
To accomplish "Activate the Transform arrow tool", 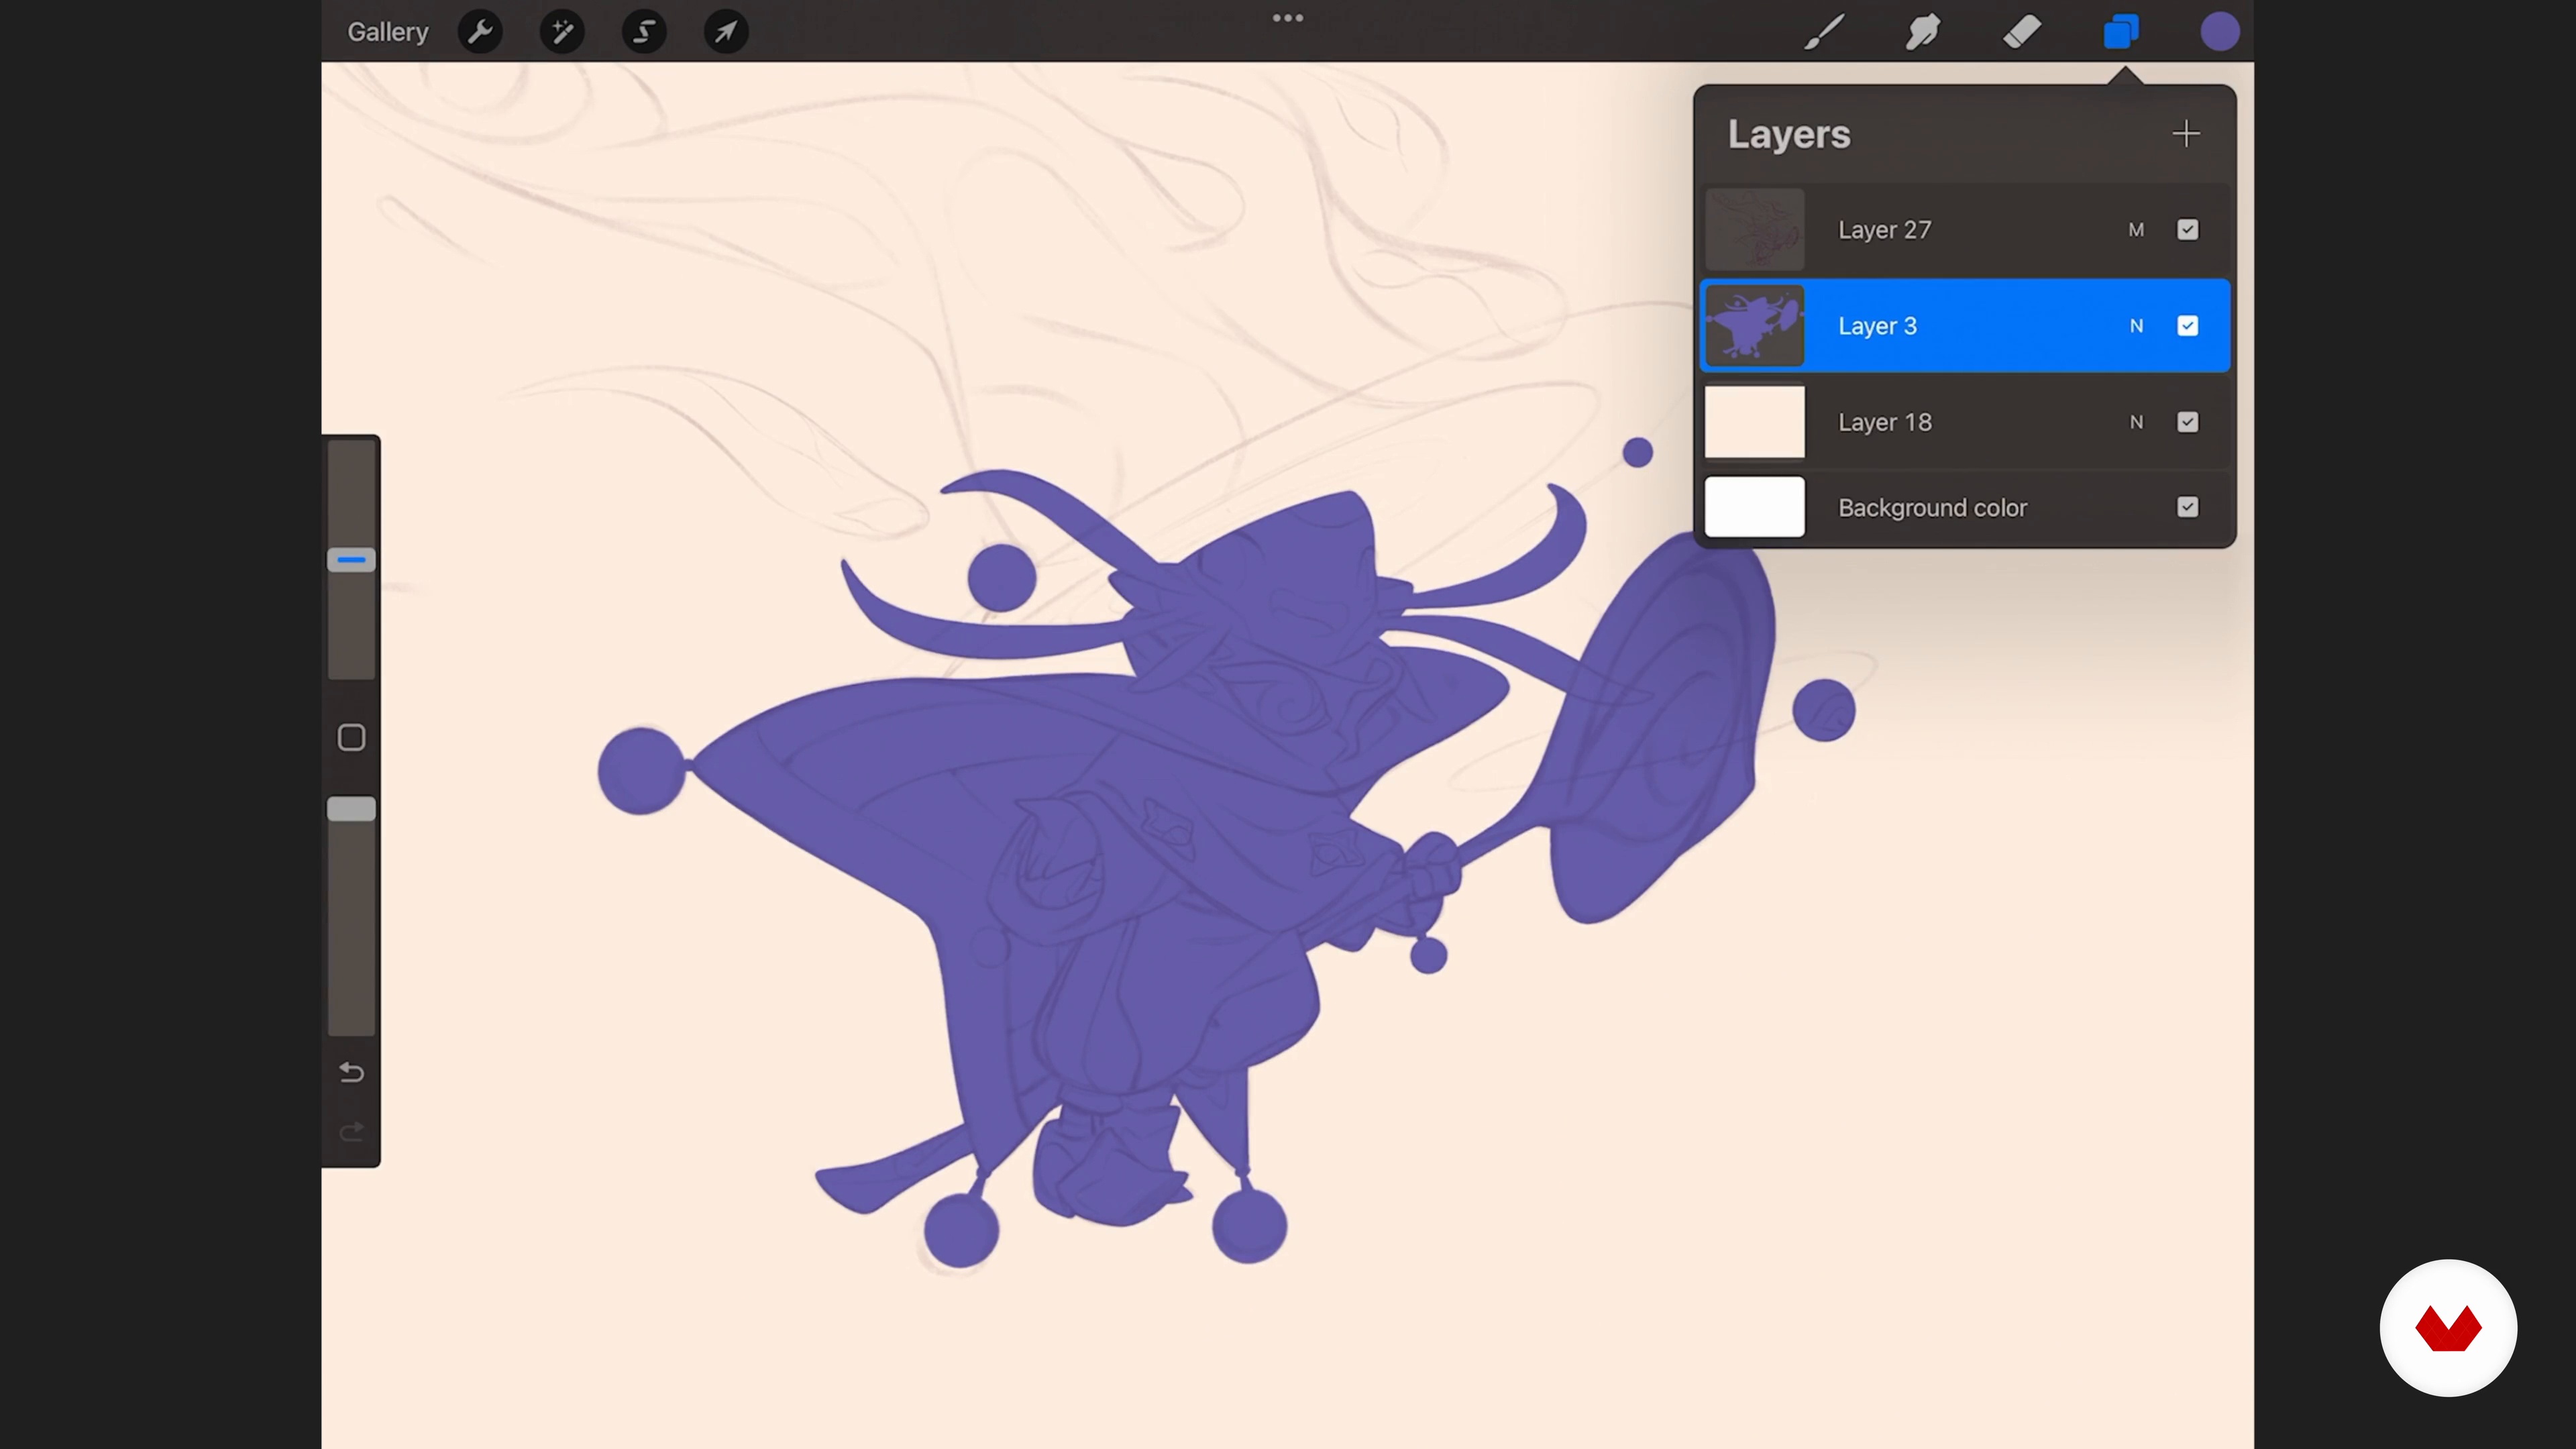I will tap(726, 32).
